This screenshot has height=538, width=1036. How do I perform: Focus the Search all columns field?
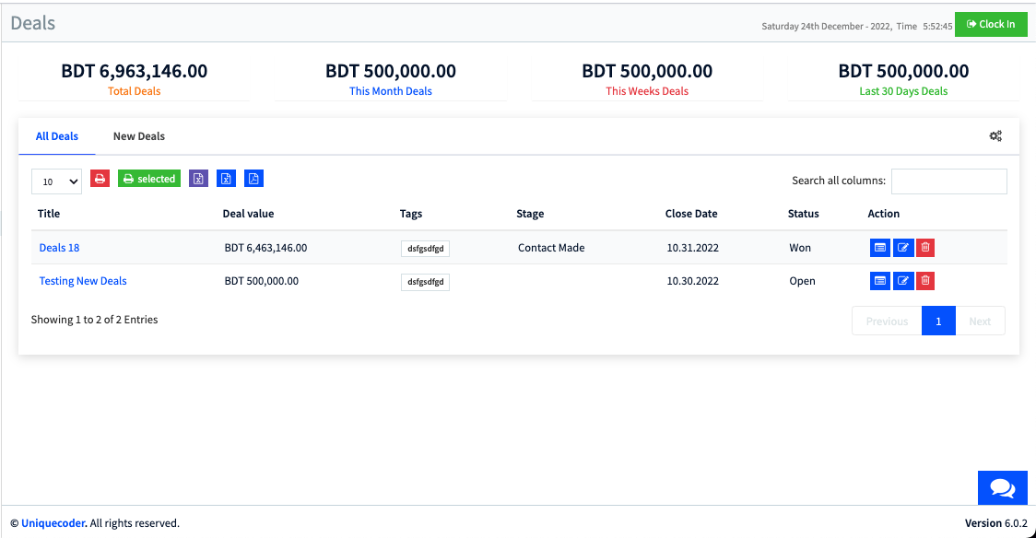click(x=948, y=181)
